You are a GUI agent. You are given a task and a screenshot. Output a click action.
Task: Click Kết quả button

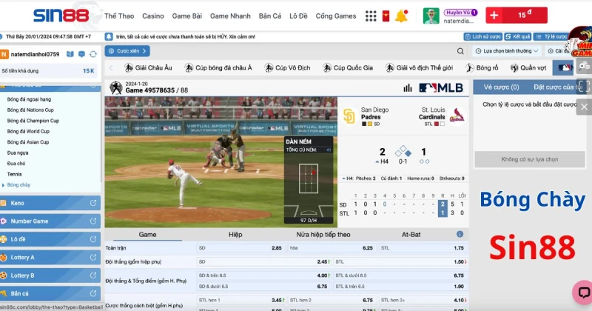[517, 37]
